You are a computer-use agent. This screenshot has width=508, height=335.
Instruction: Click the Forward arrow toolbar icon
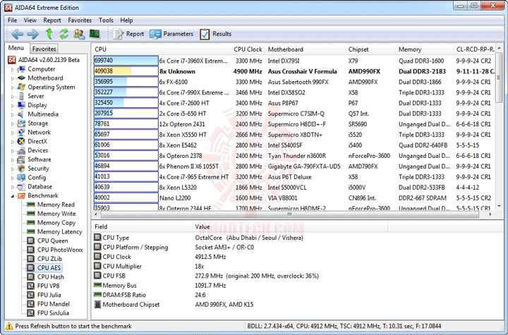32,34
